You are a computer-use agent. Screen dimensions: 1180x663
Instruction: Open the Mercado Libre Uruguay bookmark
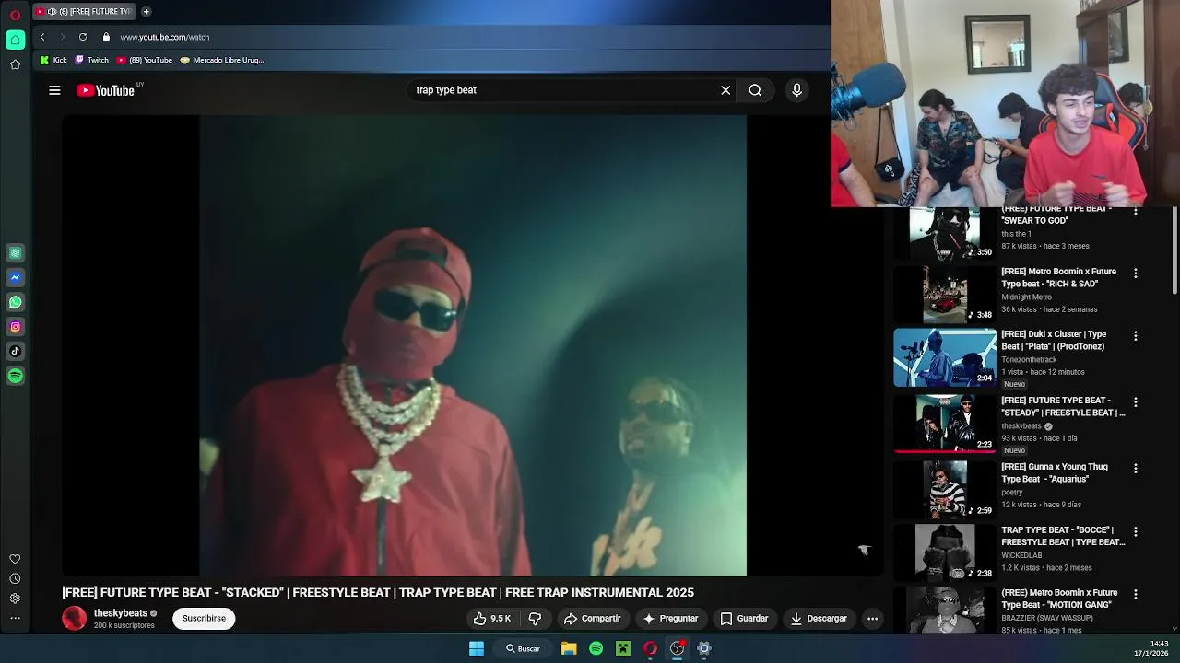(x=222, y=60)
